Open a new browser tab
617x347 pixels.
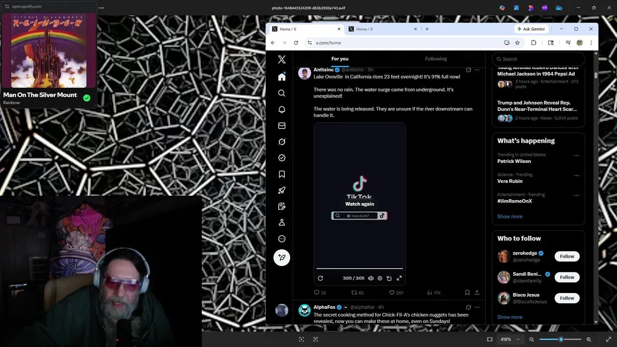click(x=427, y=29)
